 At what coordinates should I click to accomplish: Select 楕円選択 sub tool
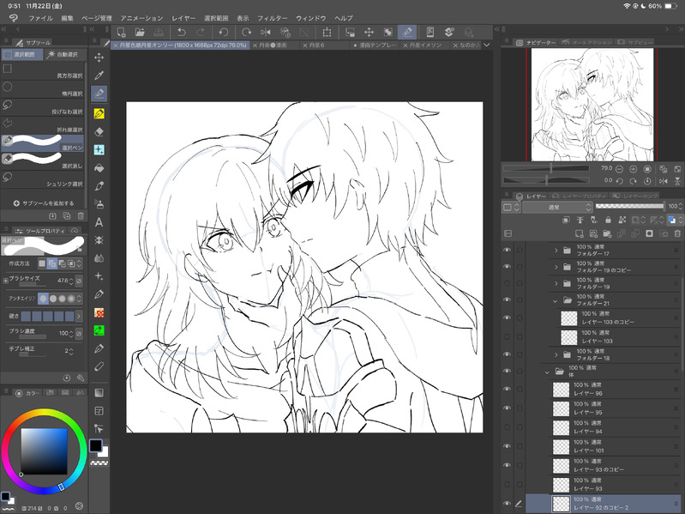click(43, 89)
